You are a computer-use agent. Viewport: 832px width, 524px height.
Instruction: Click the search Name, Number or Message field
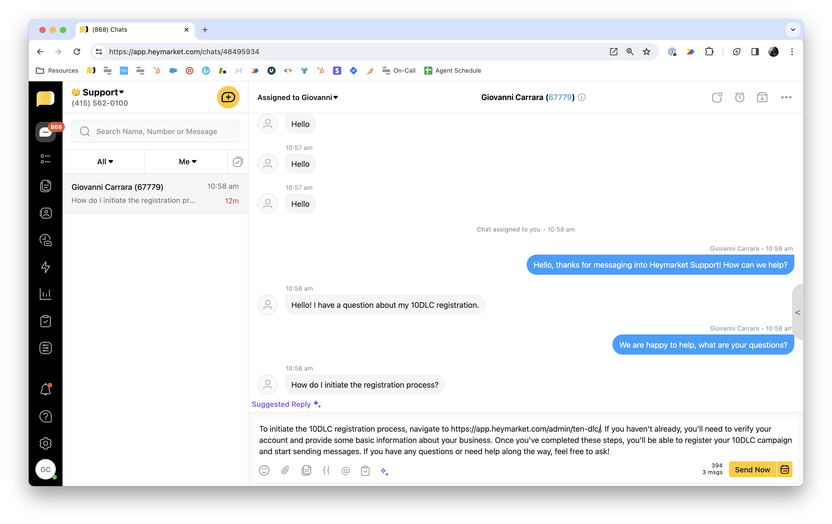coord(155,131)
